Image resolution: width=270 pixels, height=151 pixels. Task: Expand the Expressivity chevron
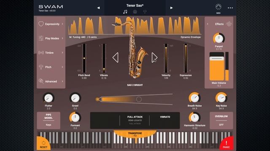tap(62, 24)
